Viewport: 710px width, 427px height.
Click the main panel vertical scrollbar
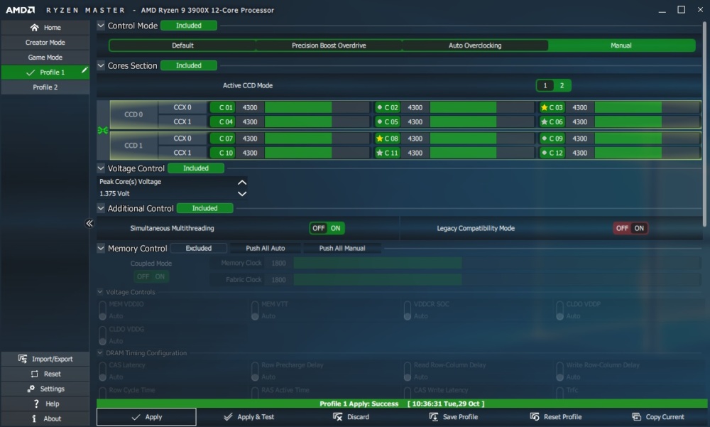(x=704, y=124)
